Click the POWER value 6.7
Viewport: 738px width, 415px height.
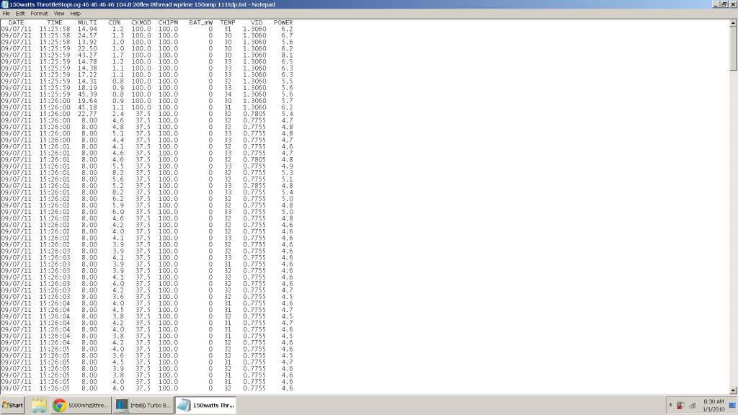(287, 36)
